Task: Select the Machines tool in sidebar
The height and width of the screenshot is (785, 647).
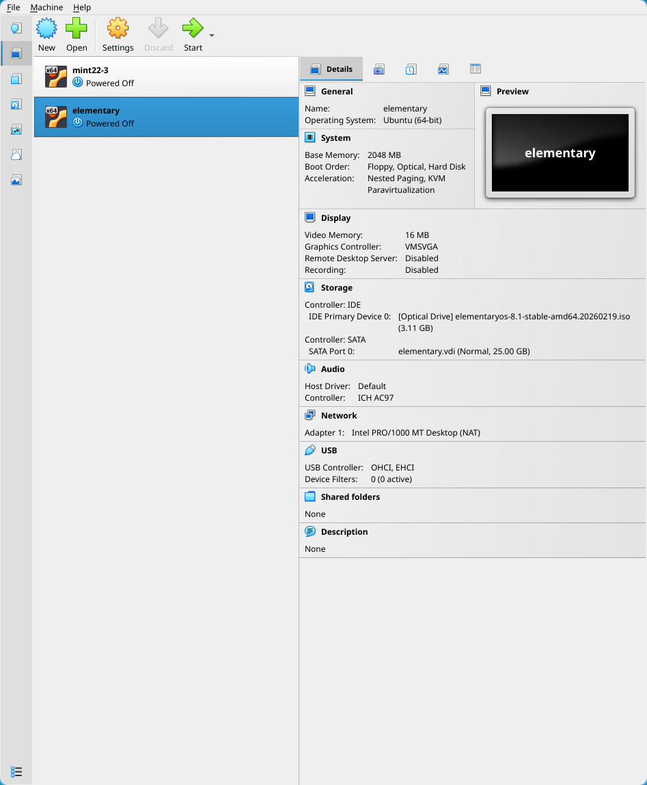Action: [16, 53]
